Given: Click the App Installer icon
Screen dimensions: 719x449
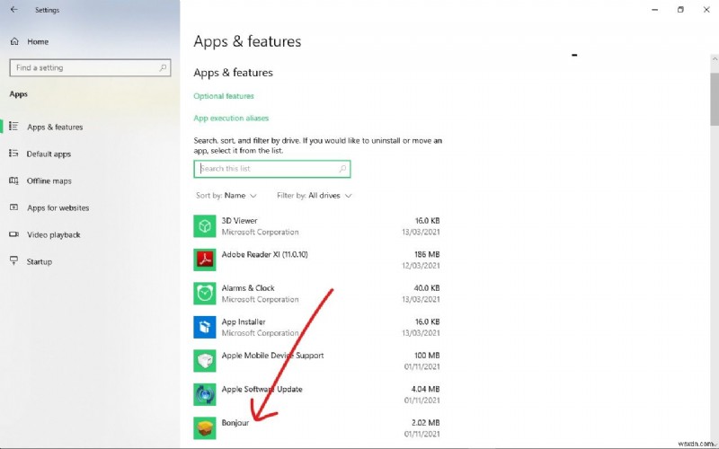Looking at the screenshot, I should pos(205,327).
